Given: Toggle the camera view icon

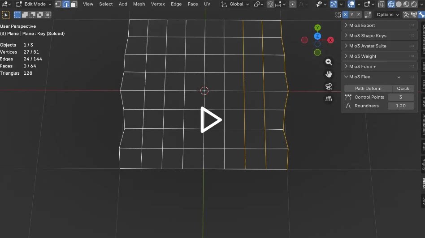Looking at the screenshot, I should [329, 86].
